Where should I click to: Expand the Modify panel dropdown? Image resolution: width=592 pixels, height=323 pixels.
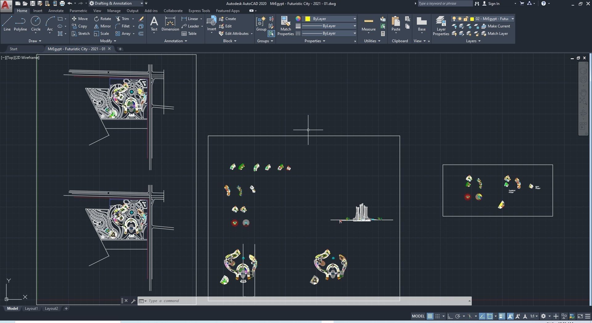pos(108,41)
